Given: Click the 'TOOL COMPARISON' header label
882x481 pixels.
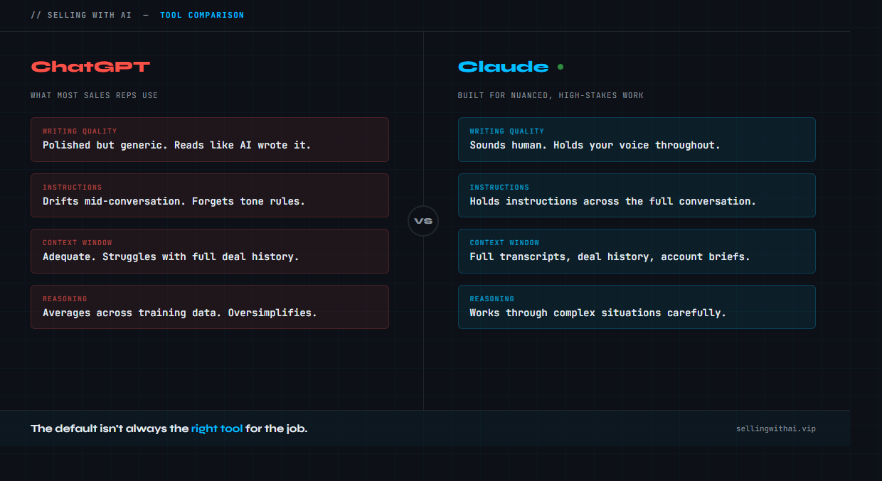Looking at the screenshot, I should point(202,15).
